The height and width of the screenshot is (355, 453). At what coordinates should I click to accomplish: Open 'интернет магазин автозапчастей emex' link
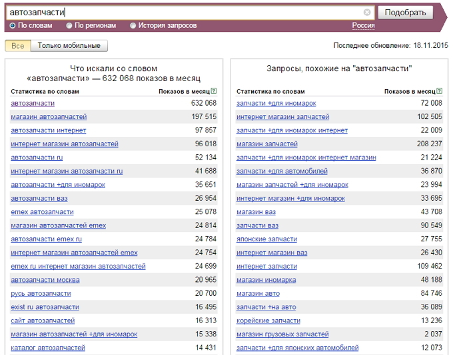coord(74,253)
